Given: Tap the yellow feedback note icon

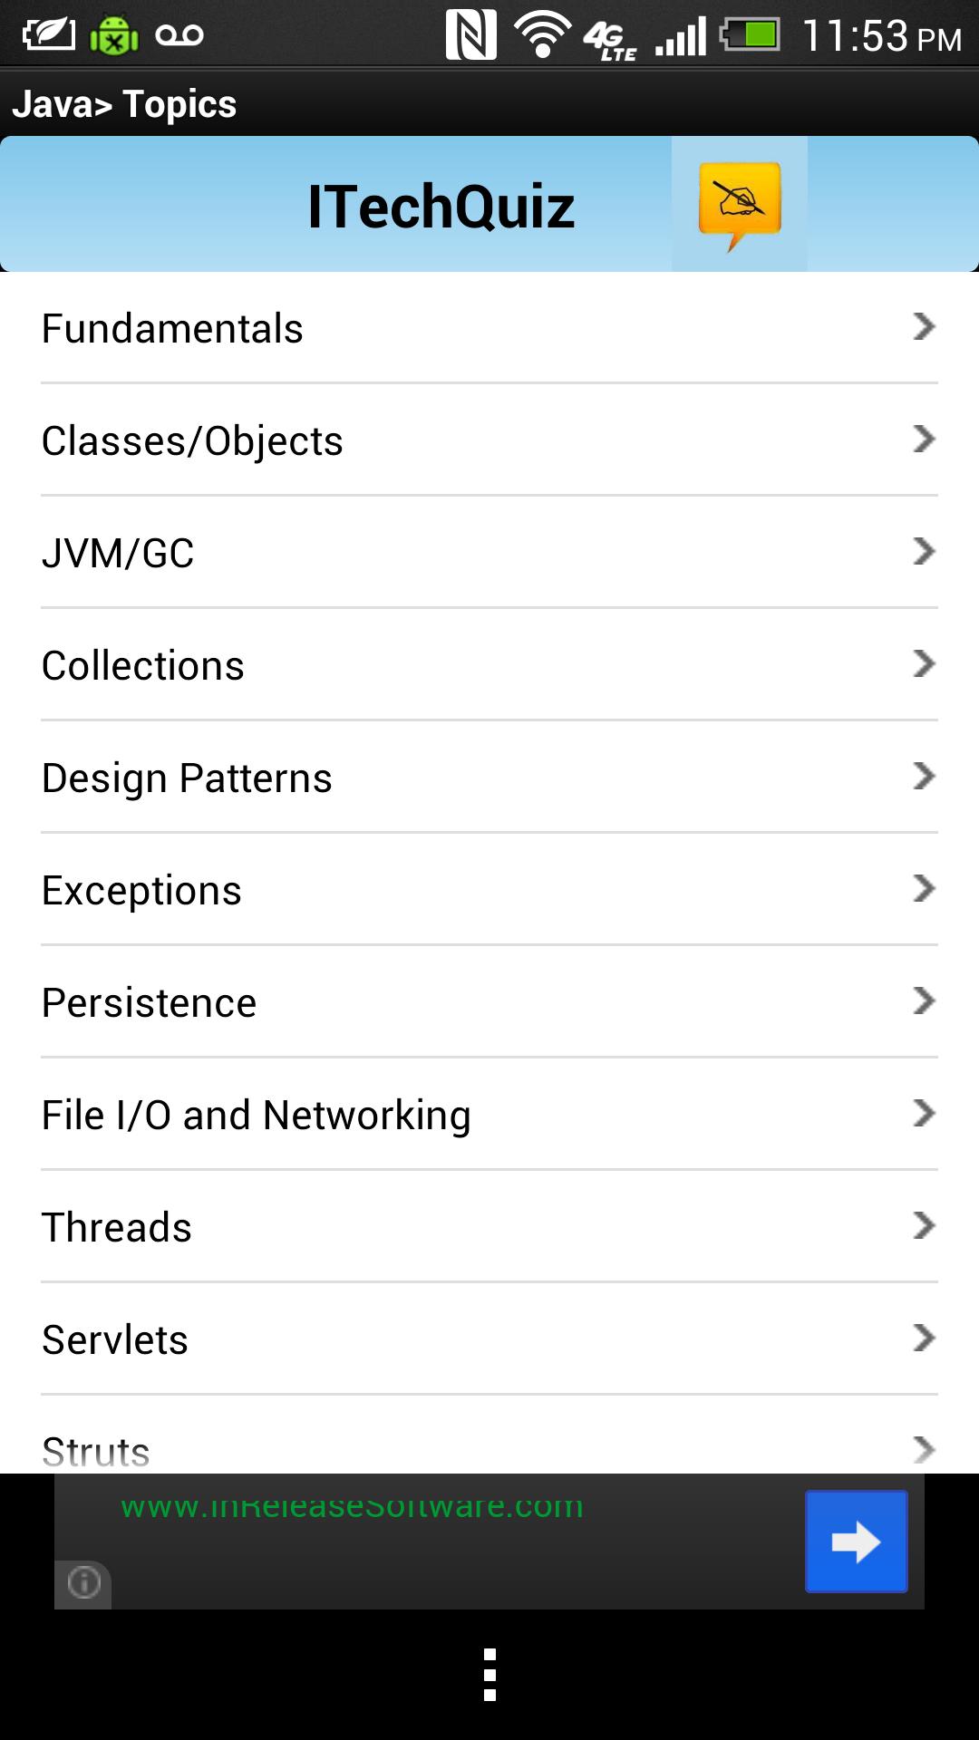Looking at the screenshot, I should (740, 204).
